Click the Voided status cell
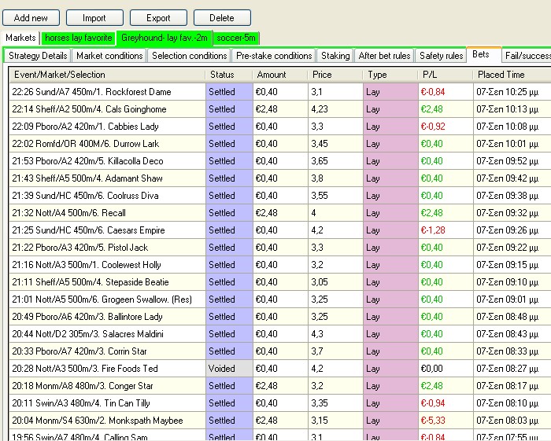This screenshot has height=441, width=551. tap(229, 369)
